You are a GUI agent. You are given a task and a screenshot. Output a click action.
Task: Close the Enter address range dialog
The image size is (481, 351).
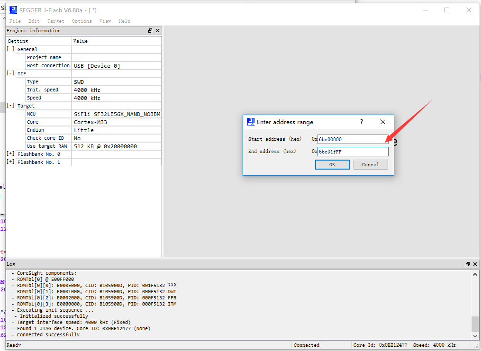[383, 122]
